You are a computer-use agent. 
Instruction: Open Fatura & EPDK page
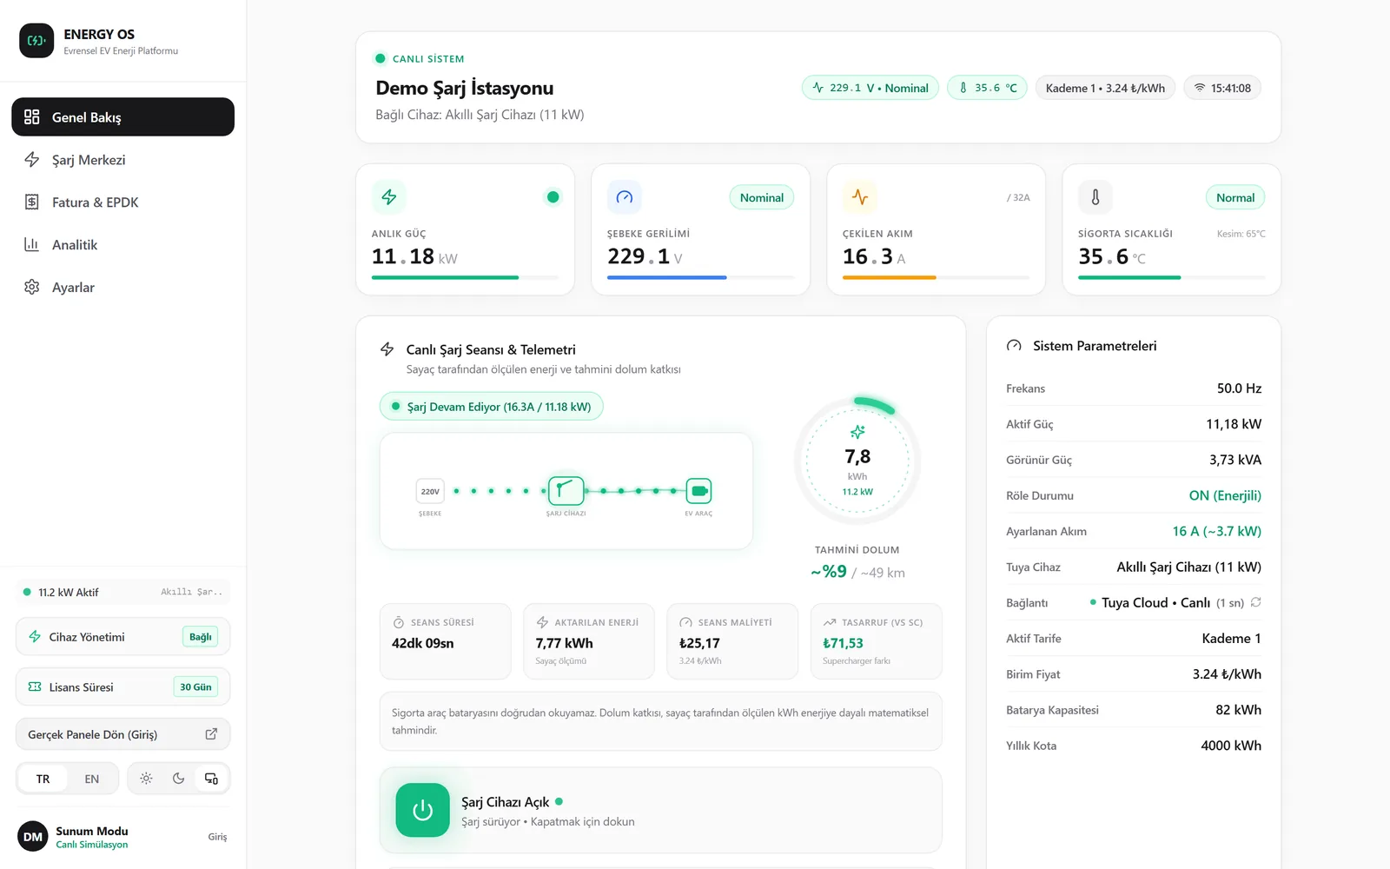pos(122,202)
